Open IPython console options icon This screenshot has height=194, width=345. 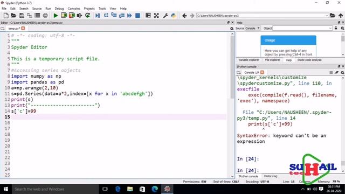coord(342,72)
